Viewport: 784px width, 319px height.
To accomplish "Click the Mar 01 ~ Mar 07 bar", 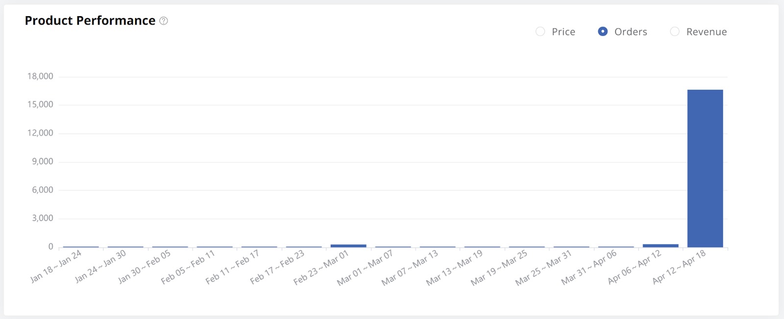I will [x=393, y=246].
